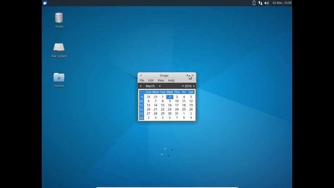Select highlighted today date March 2
334x188 pixels.
pos(170,97)
